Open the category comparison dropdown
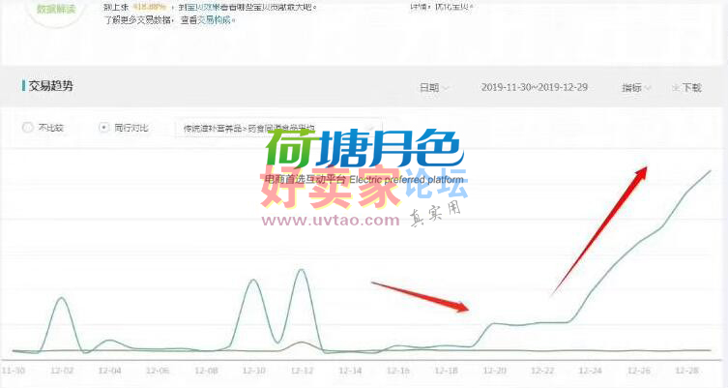The width and height of the screenshot is (728, 388). pyautogui.click(x=278, y=129)
